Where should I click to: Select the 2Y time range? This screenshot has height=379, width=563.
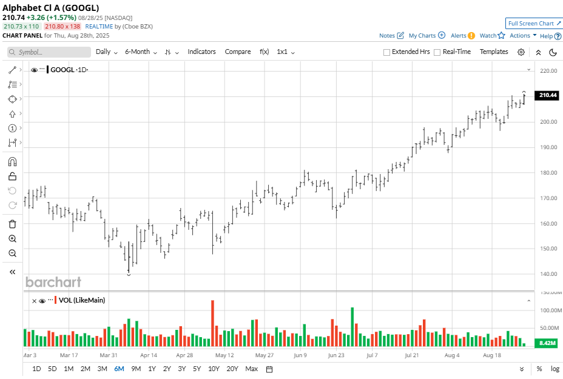(167, 369)
